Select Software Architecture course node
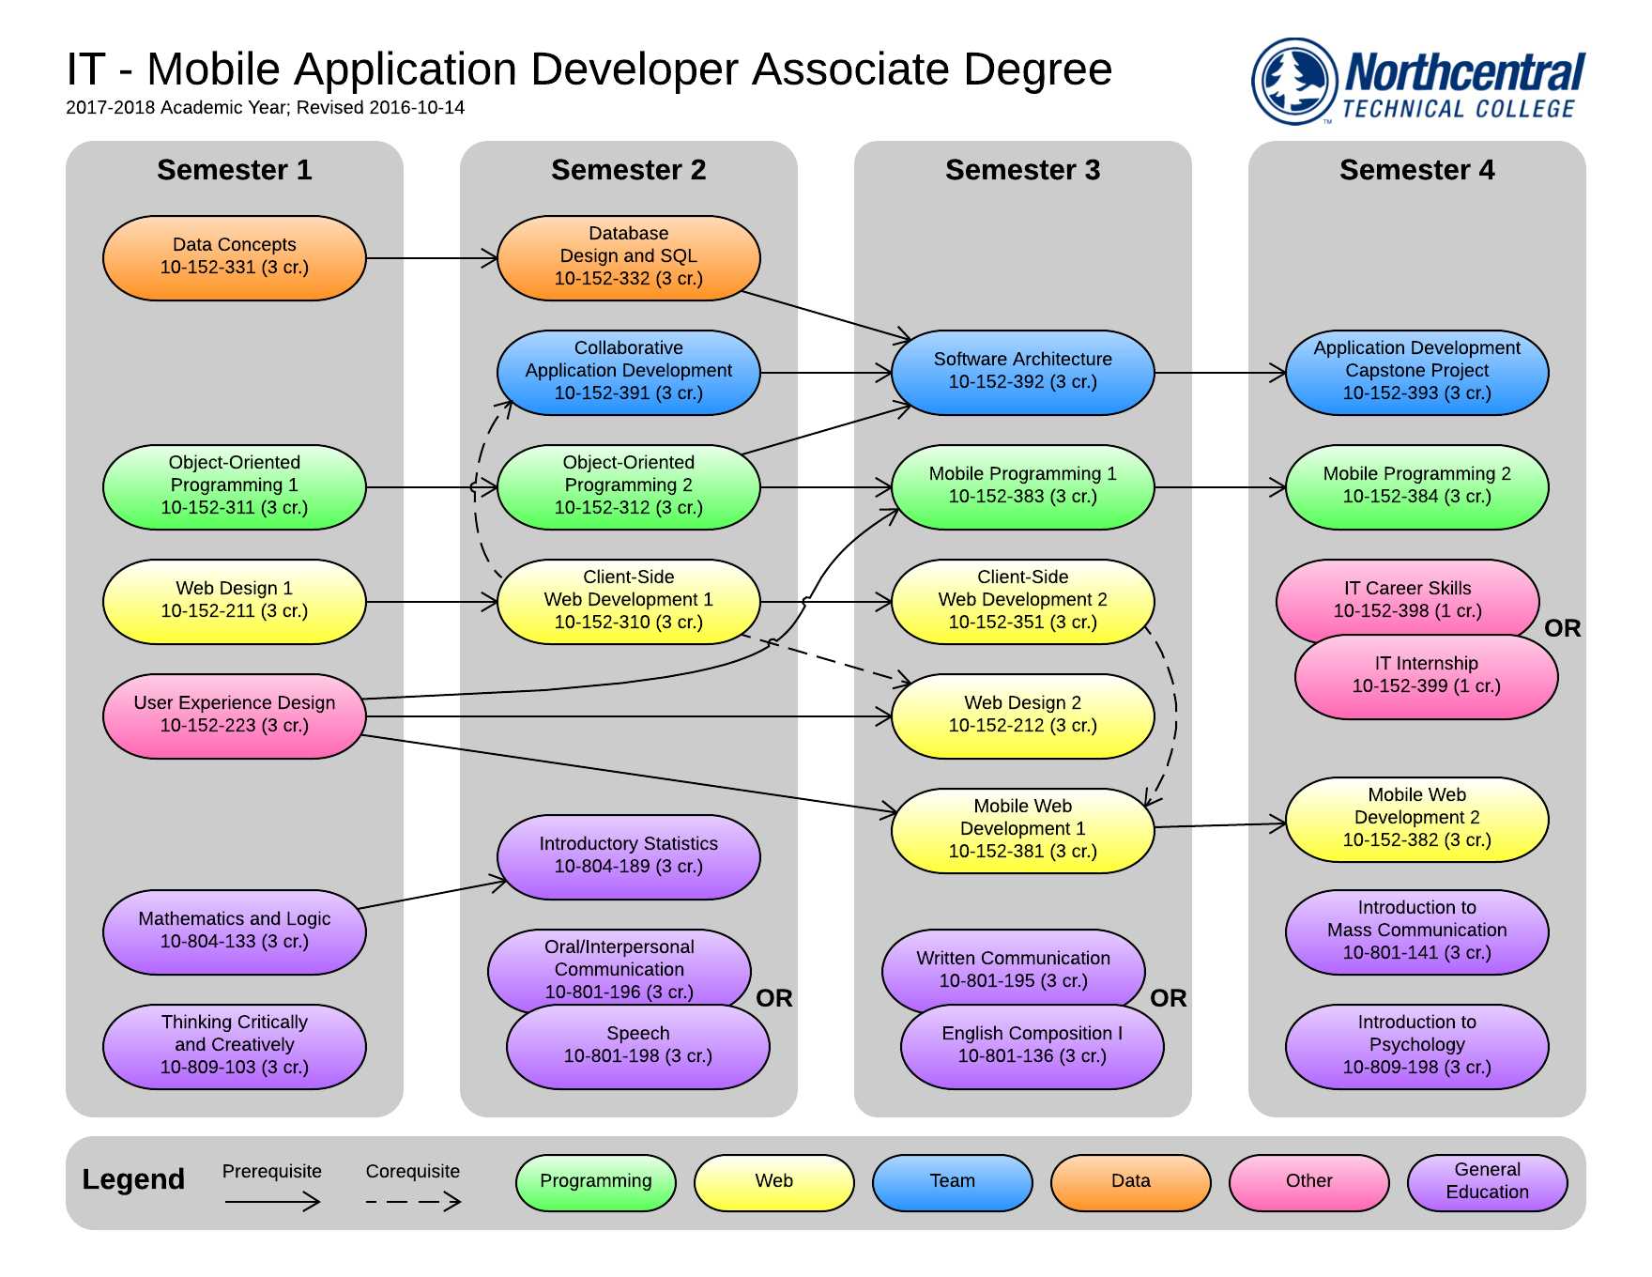 pyautogui.click(x=1022, y=372)
